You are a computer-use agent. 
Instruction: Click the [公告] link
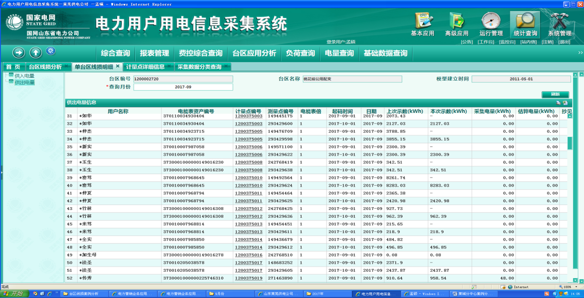(467, 42)
